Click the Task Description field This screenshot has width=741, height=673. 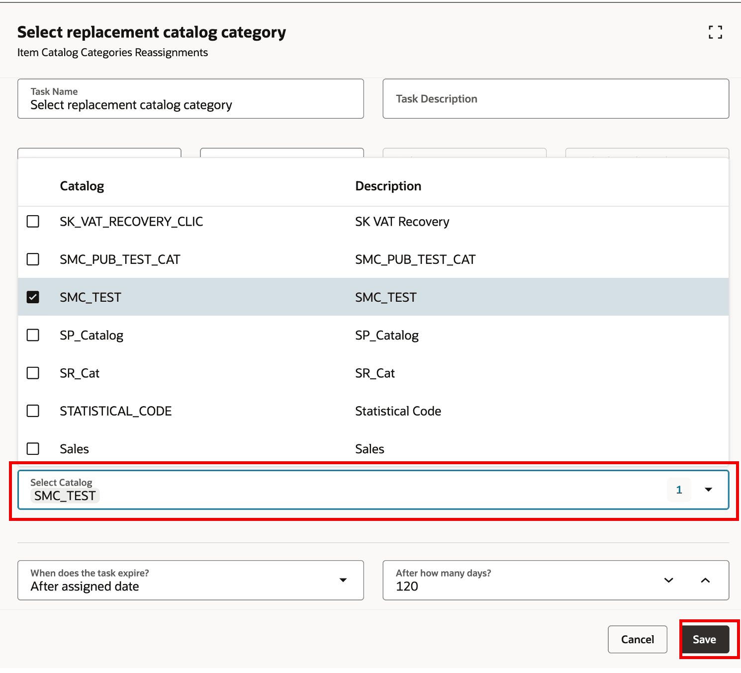(556, 99)
